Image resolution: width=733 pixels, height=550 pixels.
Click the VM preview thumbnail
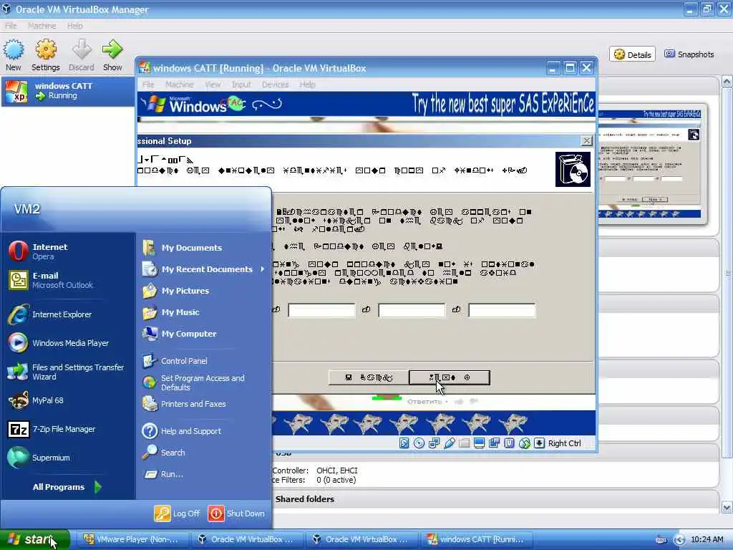[650, 164]
